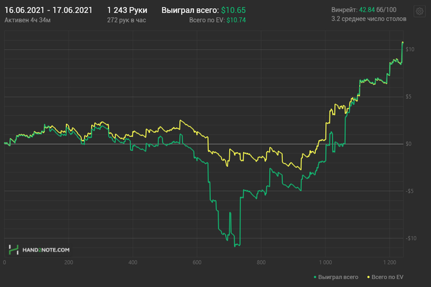Click the 400 x-axis label
The image size is (431, 287).
point(133,262)
